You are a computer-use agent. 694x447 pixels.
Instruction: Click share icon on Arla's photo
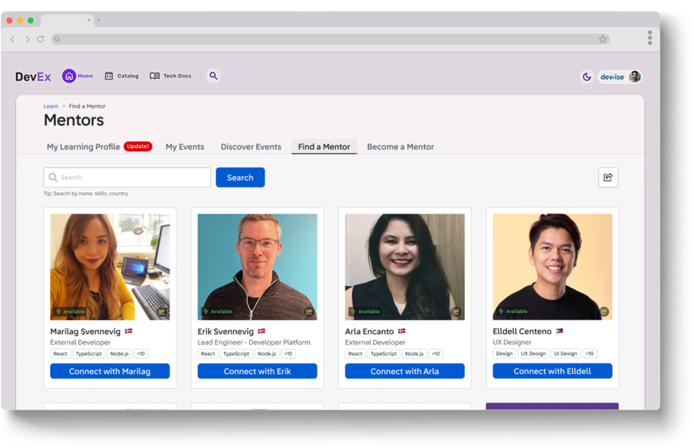tap(456, 312)
